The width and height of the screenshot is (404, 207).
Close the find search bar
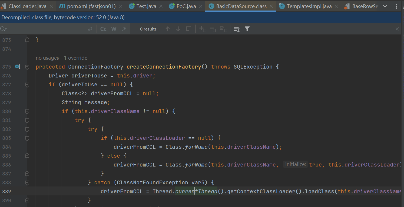[x=397, y=29]
